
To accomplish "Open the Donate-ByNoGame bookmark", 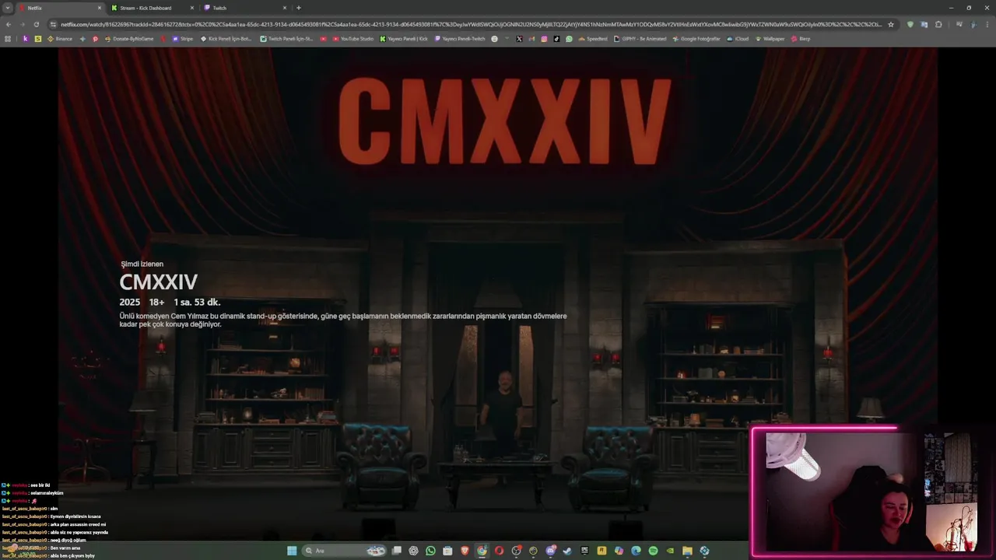I will pos(129,38).
